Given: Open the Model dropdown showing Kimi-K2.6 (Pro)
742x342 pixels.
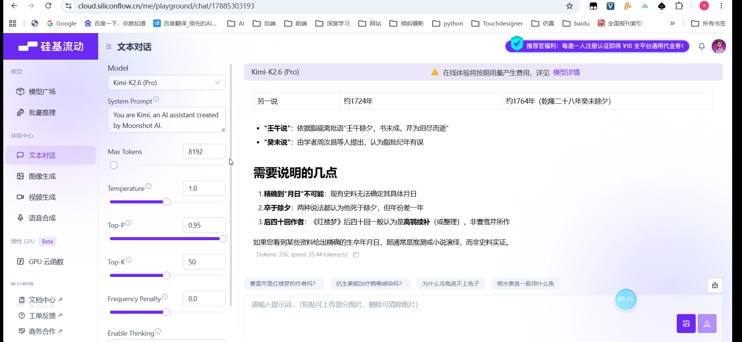Looking at the screenshot, I should point(167,83).
